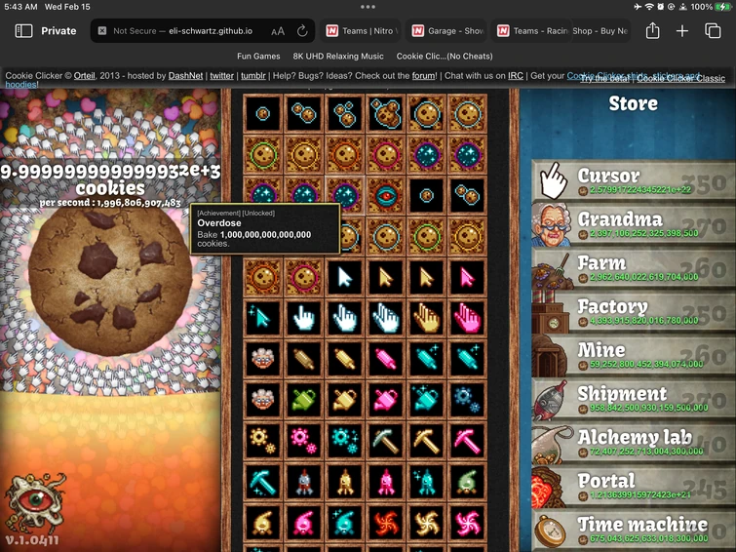The image size is (736, 552).
Task: Select the golden portal swirl icon
Action: click(x=426, y=523)
